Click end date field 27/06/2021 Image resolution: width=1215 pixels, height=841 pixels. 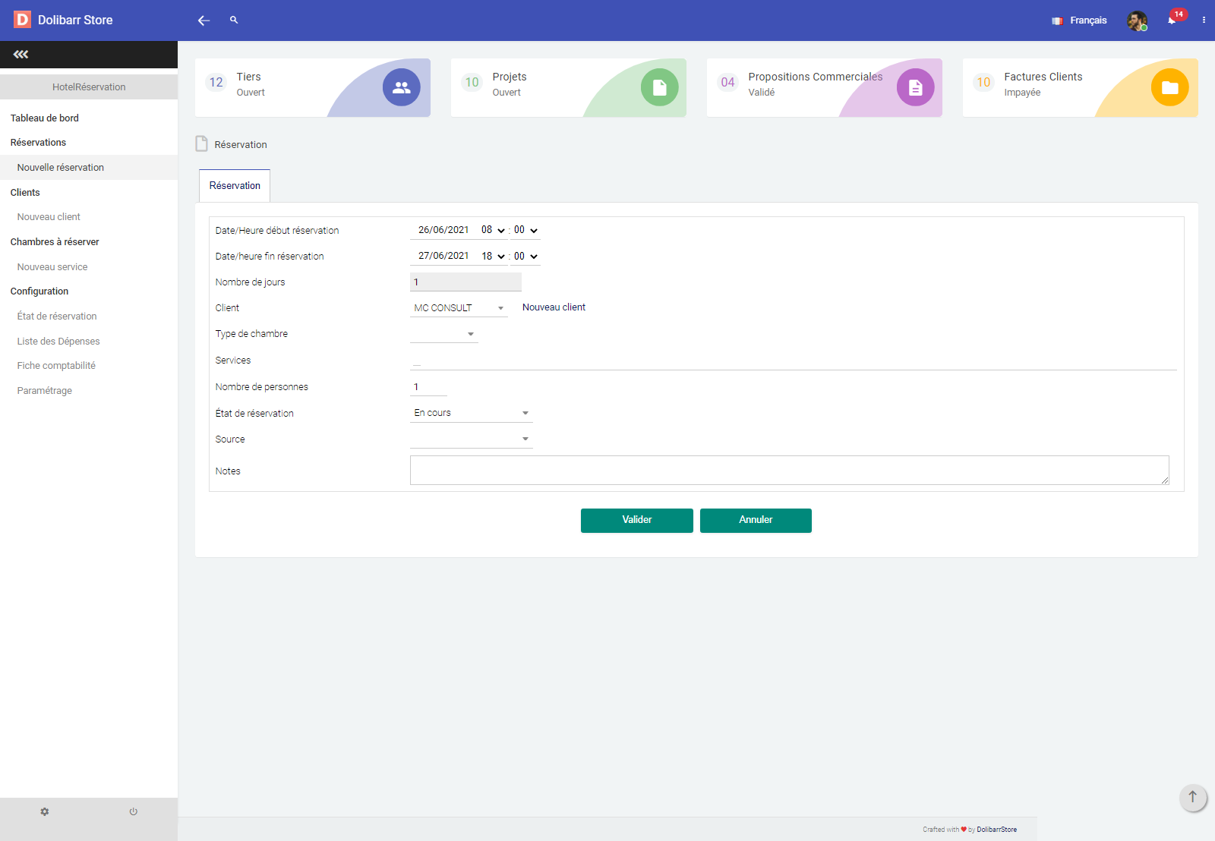pyautogui.click(x=443, y=256)
